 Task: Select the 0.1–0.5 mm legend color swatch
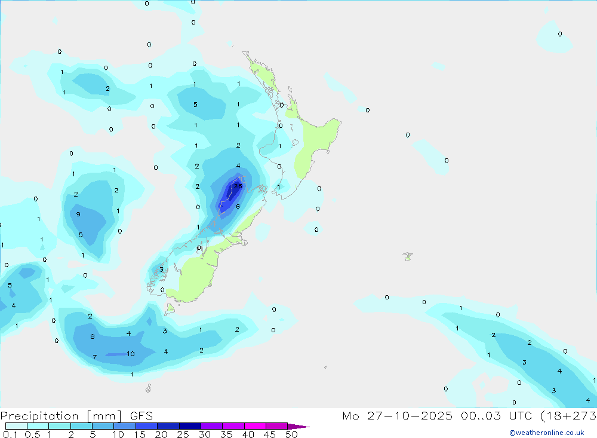(16, 426)
